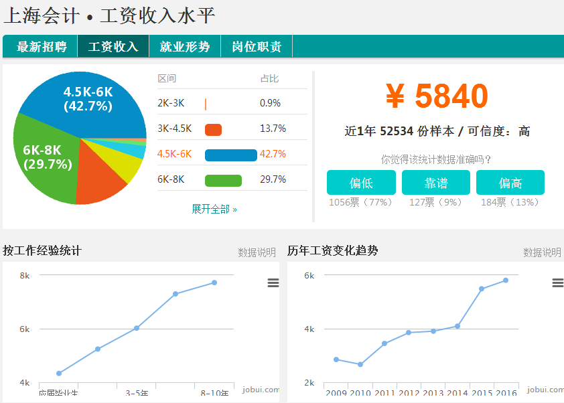Click the 184票 (13%) vote count
This screenshot has width=564, height=403.
(510, 202)
